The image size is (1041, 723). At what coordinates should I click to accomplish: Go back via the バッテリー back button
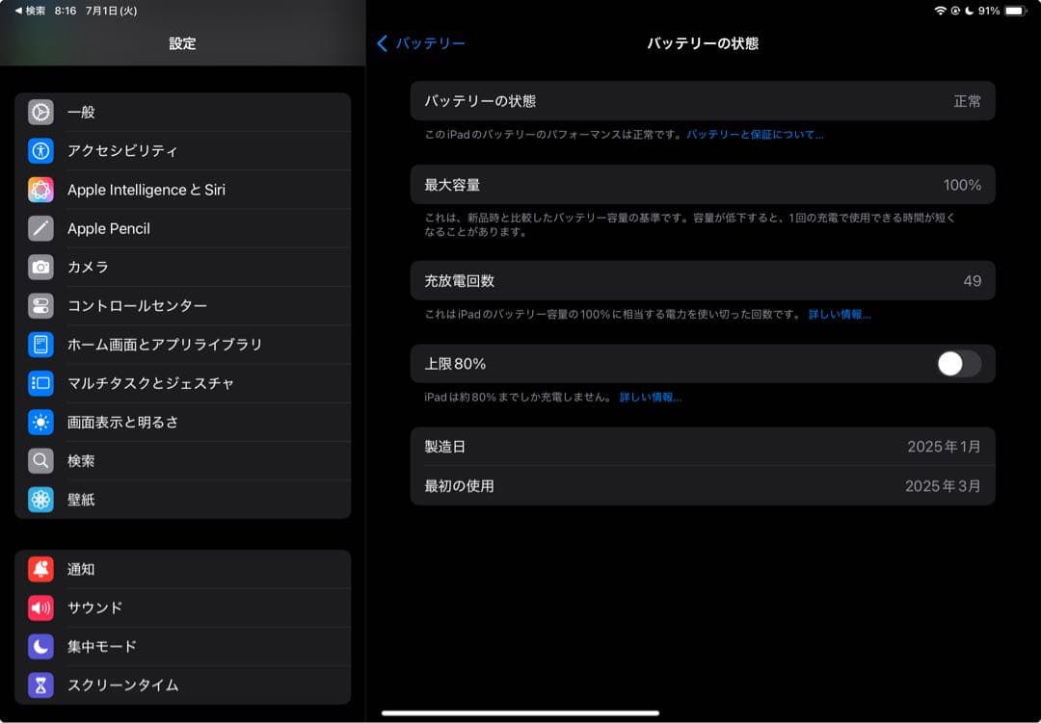tap(422, 43)
